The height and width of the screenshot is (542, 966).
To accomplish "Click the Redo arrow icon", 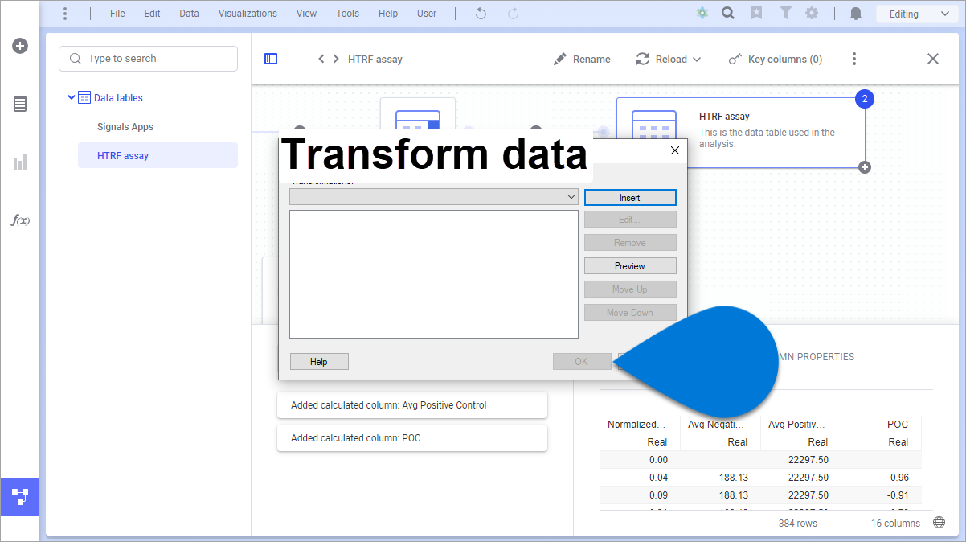I will click(513, 14).
